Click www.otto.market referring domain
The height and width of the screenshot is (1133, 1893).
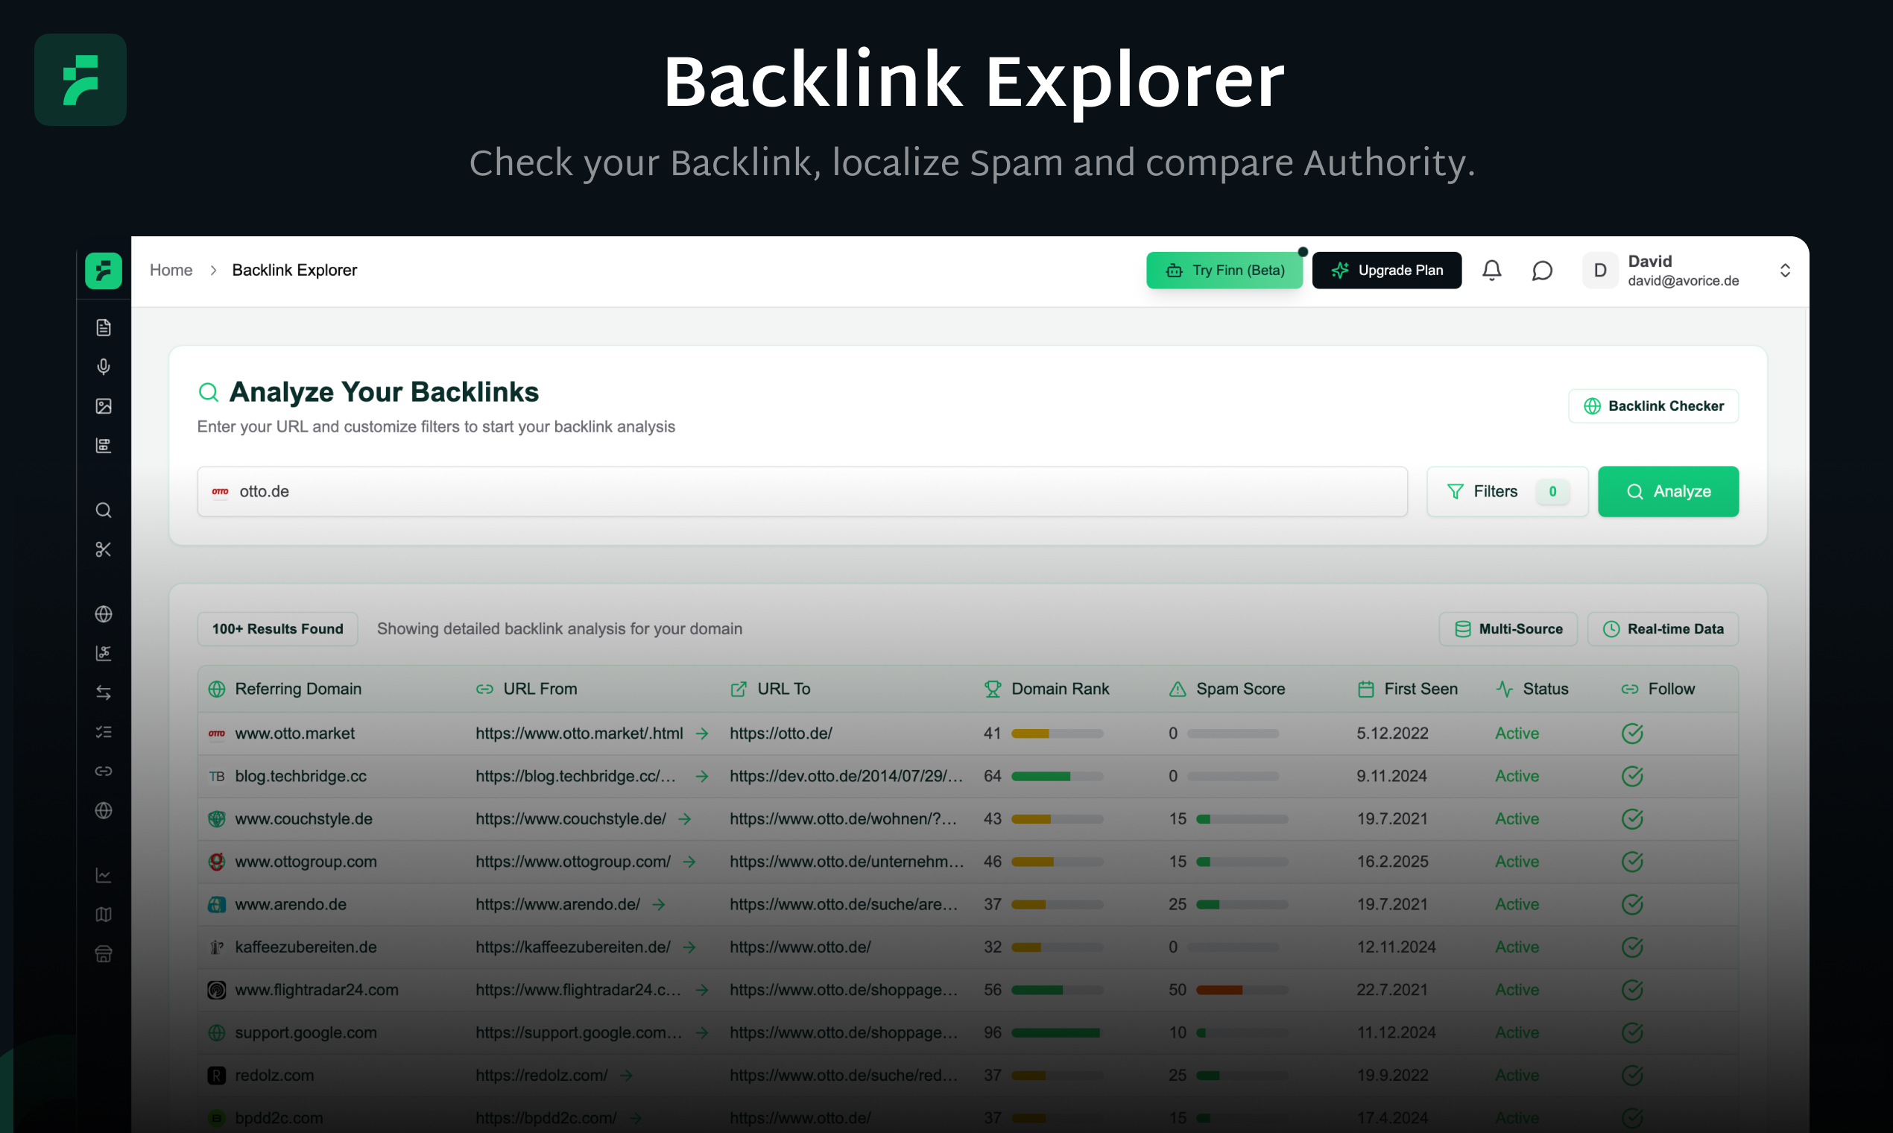(x=294, y=733)
